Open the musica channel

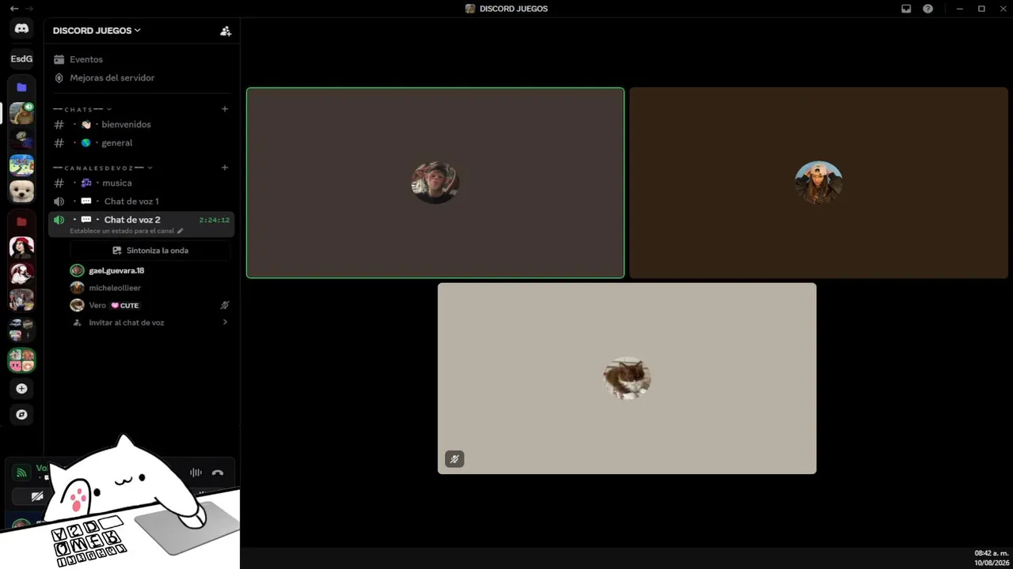[142, 183]
